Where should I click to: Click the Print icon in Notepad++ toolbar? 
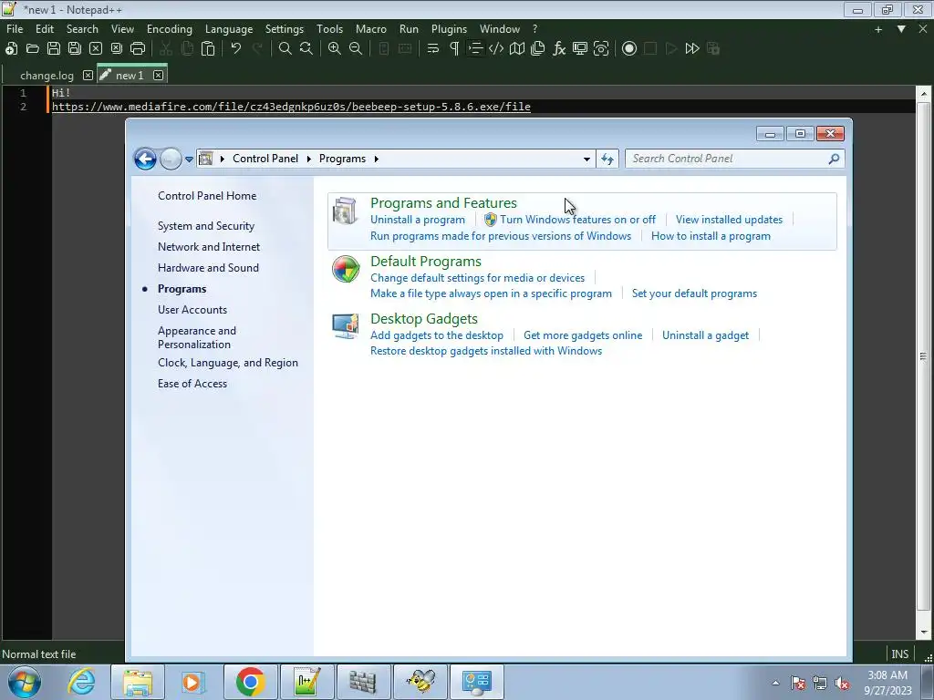coord(138,49)
